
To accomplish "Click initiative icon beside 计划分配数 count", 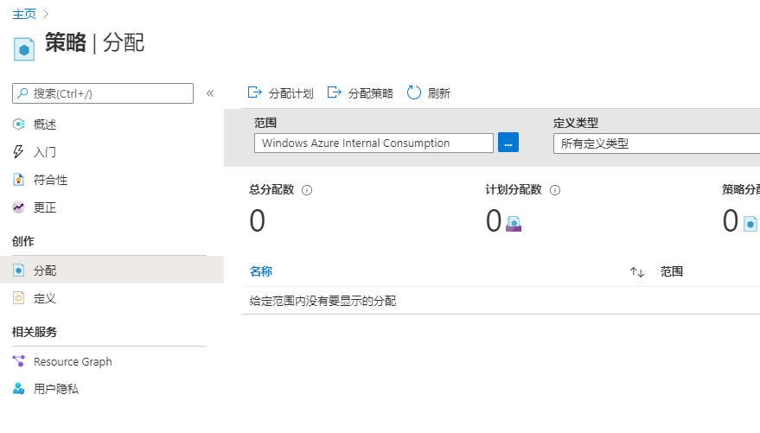I will [x=514, y=224].
